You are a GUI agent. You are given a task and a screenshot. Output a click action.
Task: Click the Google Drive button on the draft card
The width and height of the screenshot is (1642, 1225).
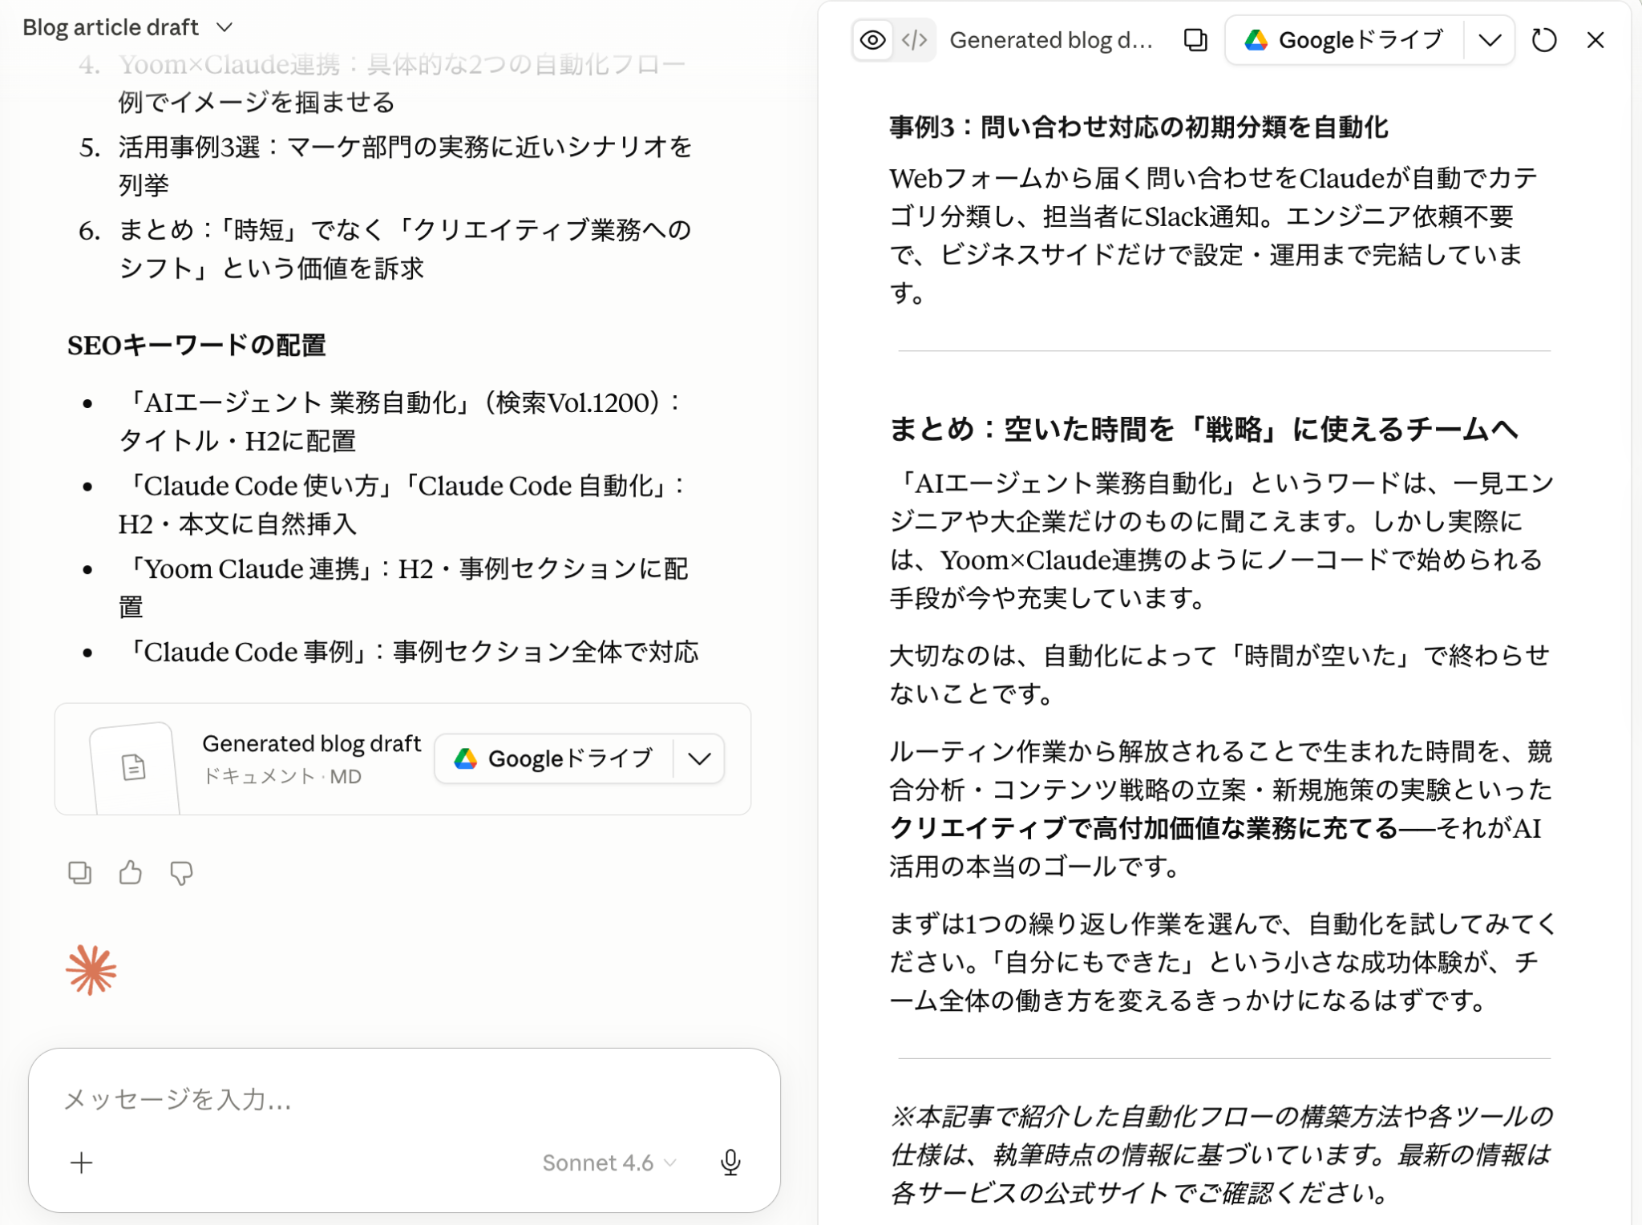(x=554, y=758)
